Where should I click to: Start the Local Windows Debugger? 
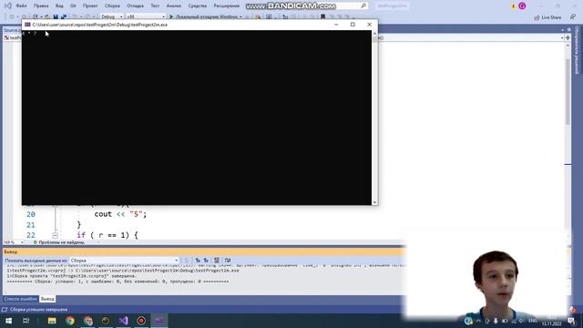point(206,16)
